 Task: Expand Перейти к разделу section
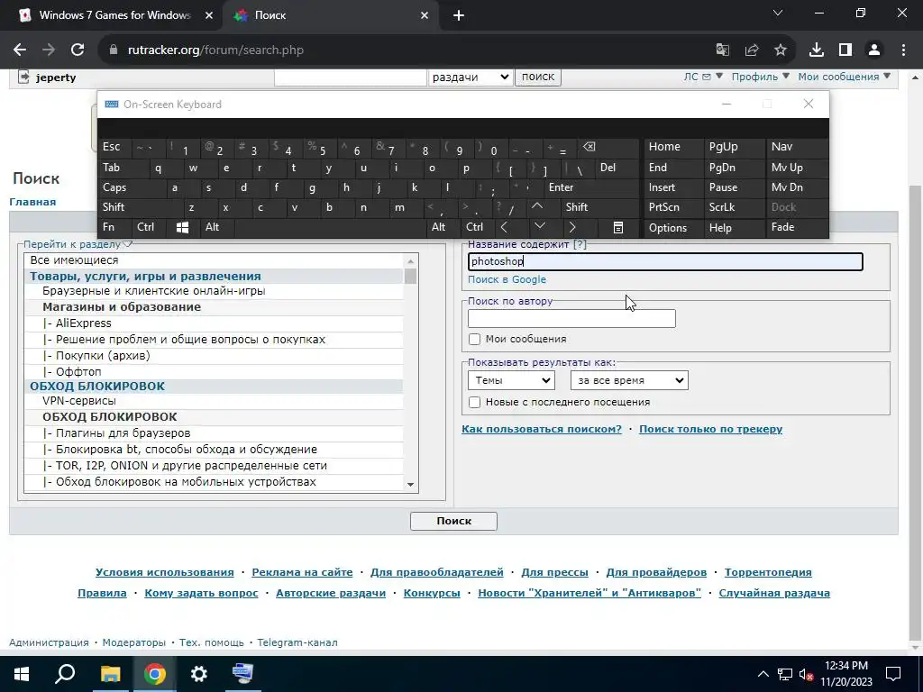pos(78,244)
